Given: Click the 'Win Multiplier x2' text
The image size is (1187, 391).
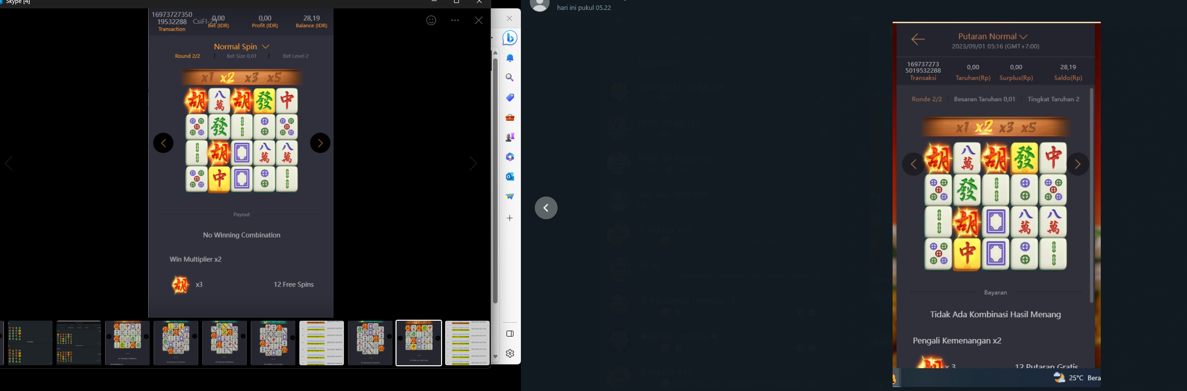Looking at the screenshot, I should 195,259.
